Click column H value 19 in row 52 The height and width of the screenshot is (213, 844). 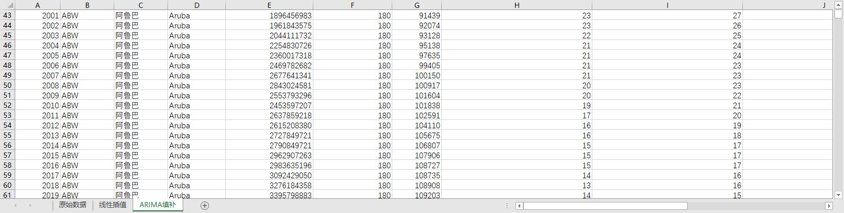click(x=517, y=106)
